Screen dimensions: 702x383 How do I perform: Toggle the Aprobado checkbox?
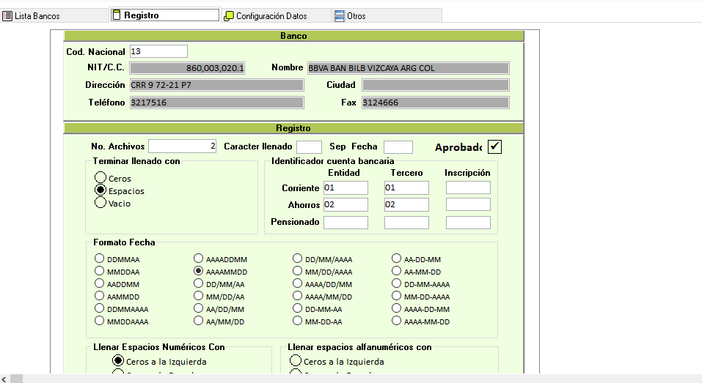coord(495,146)
